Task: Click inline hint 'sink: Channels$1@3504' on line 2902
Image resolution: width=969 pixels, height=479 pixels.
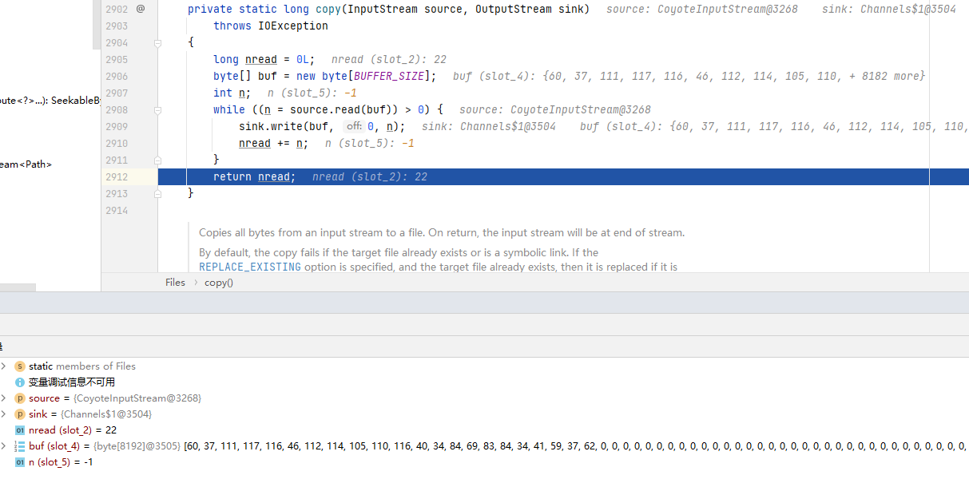Action: point(889,9)
